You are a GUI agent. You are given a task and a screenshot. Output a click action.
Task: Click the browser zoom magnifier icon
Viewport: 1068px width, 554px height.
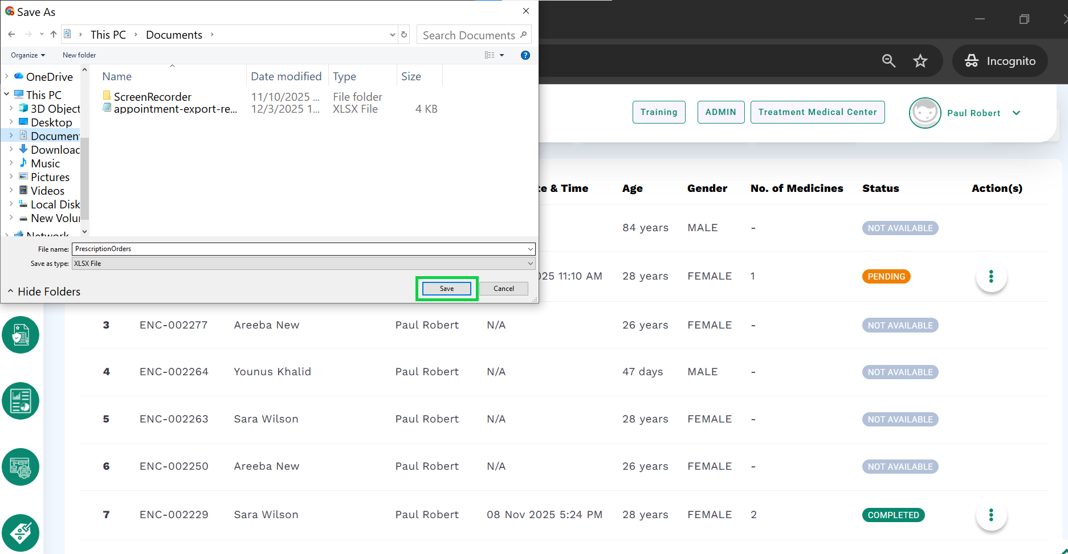[x=888, y=61]
